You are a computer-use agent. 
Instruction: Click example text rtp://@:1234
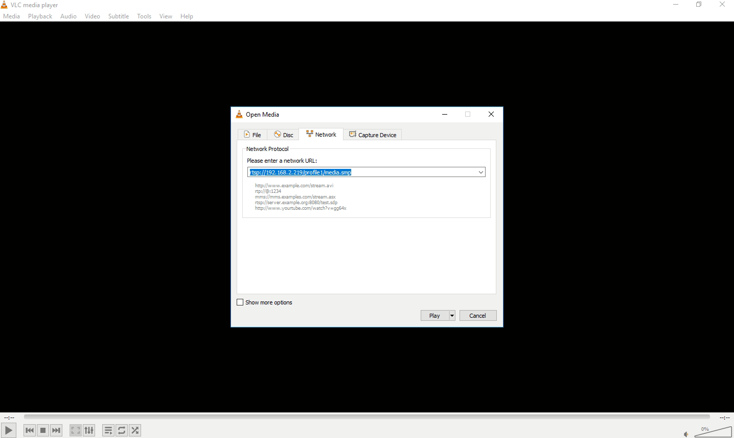(x=268, y=191)
